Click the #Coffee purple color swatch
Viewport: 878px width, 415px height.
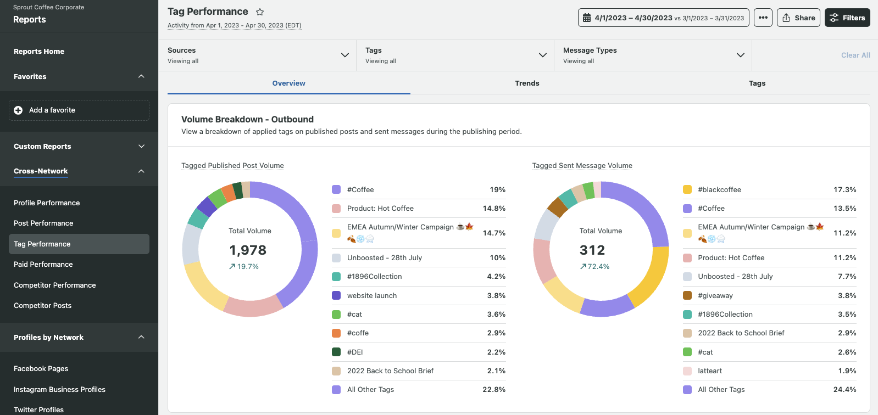pyautogui.click(x=336, y=189)
